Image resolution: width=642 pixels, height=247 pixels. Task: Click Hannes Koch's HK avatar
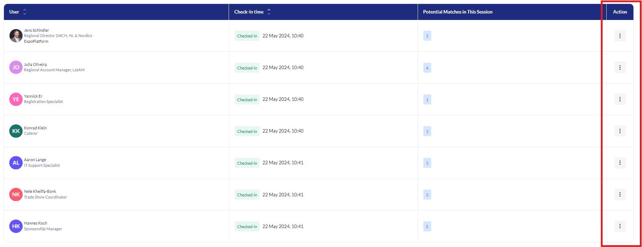pyautogui.click(x=16, y=226)
